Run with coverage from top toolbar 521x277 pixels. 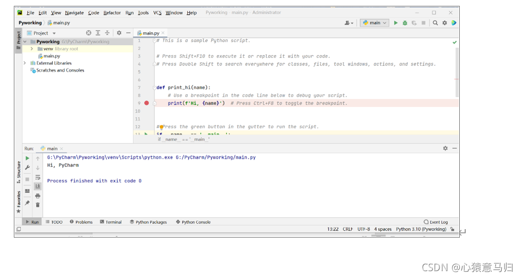(x=414, y=23)
